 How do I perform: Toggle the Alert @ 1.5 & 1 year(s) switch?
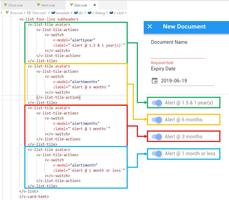click(157, 103)
